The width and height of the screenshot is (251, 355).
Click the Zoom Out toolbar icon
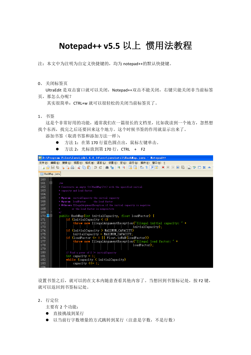click(x=123, y=167)
